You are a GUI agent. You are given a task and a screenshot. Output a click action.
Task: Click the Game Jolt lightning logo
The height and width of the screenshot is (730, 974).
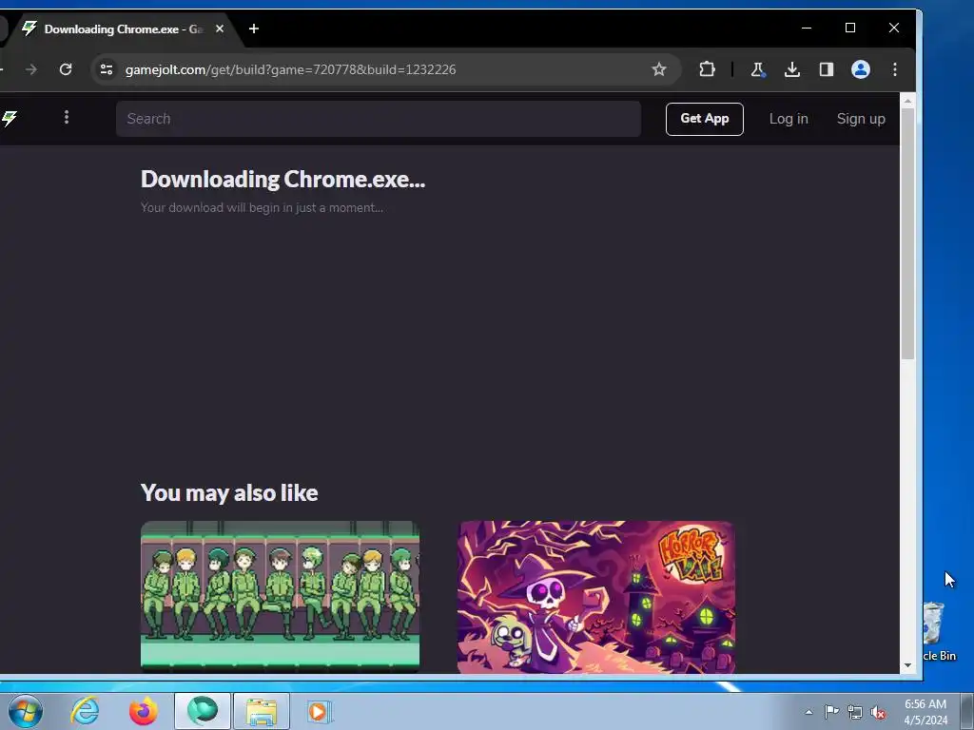[x=9, y=118]
